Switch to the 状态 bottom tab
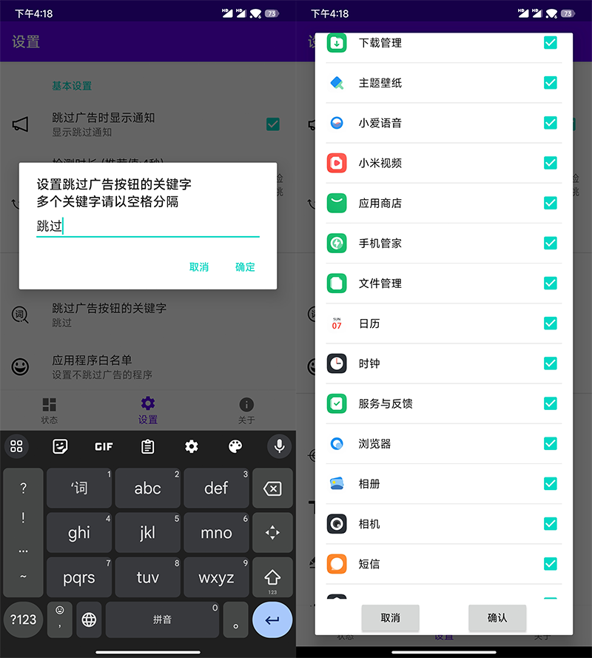The width and height of the screenshot is (592, 658). 49,411
